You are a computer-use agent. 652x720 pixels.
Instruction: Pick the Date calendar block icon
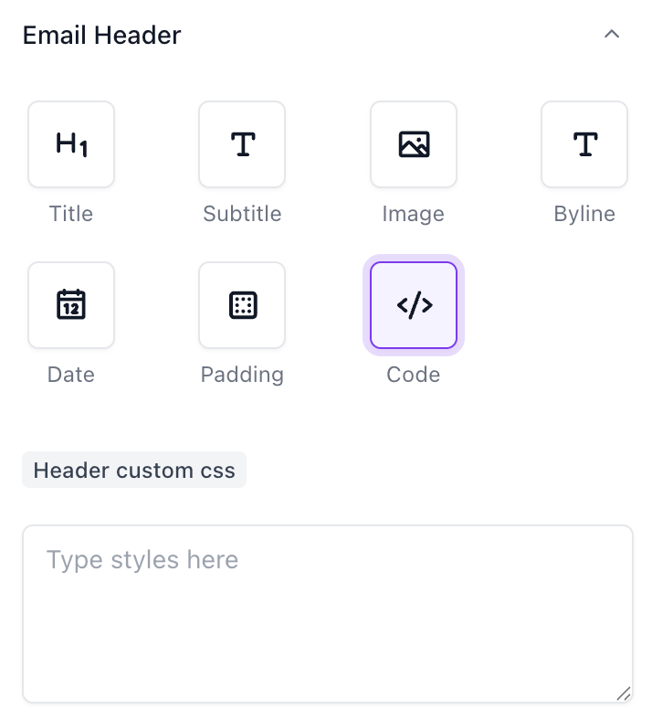coord(71,305)
